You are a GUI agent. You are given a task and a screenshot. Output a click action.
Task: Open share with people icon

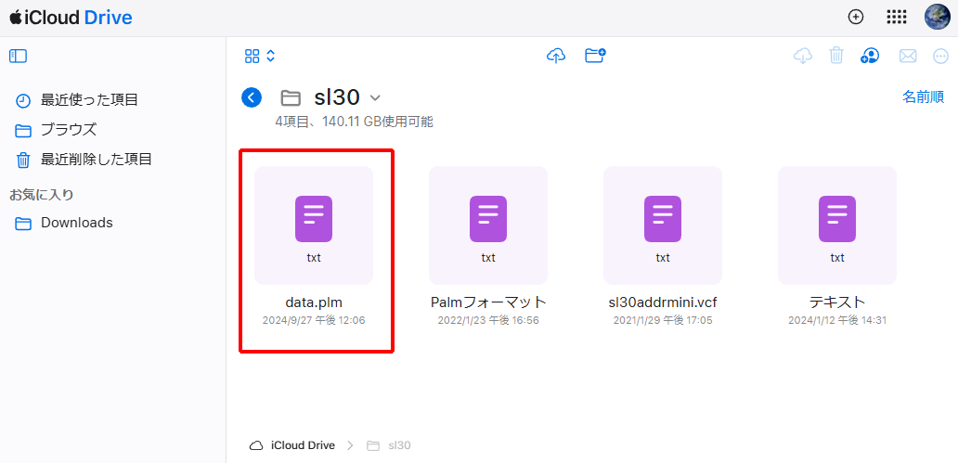(x=870, y=56)
